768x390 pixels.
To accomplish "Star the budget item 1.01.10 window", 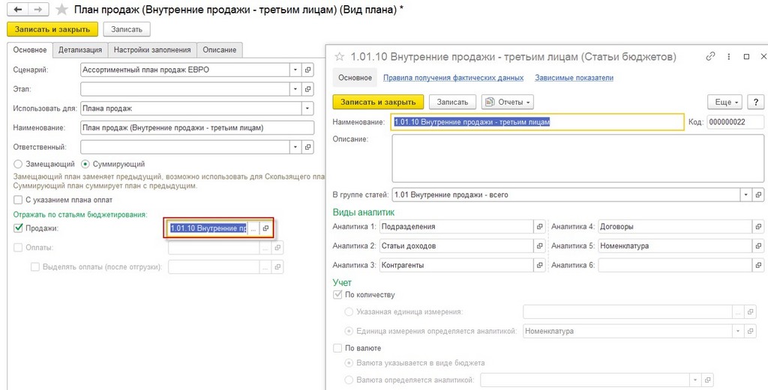I will point(340,57).
